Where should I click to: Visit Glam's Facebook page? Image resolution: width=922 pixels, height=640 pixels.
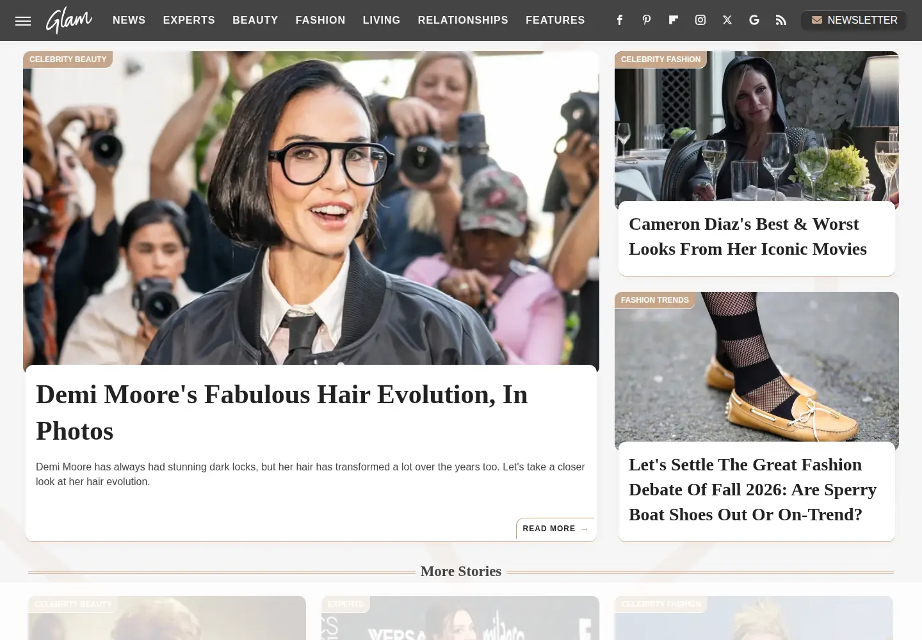620,20
